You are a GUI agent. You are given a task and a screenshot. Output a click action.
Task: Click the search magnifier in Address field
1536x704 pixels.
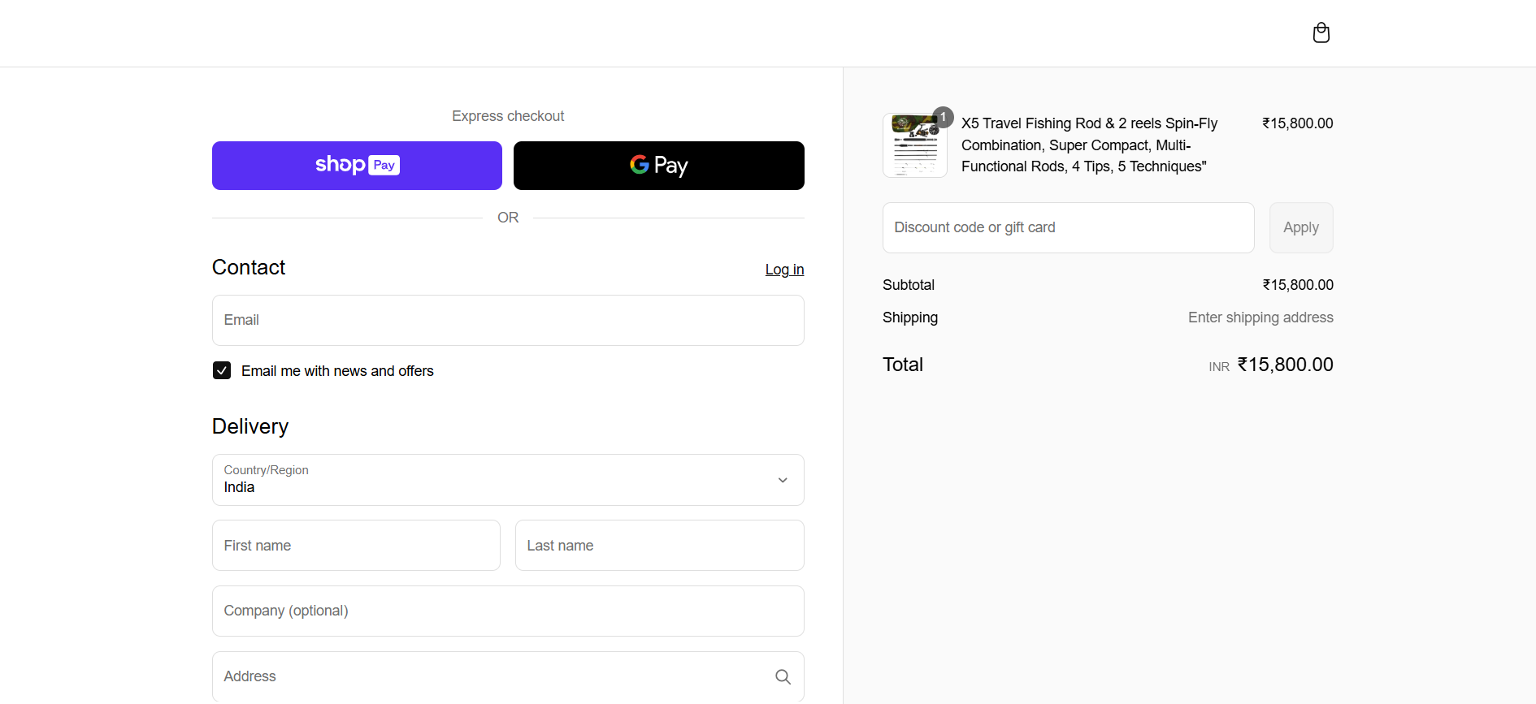click(782, 676)
